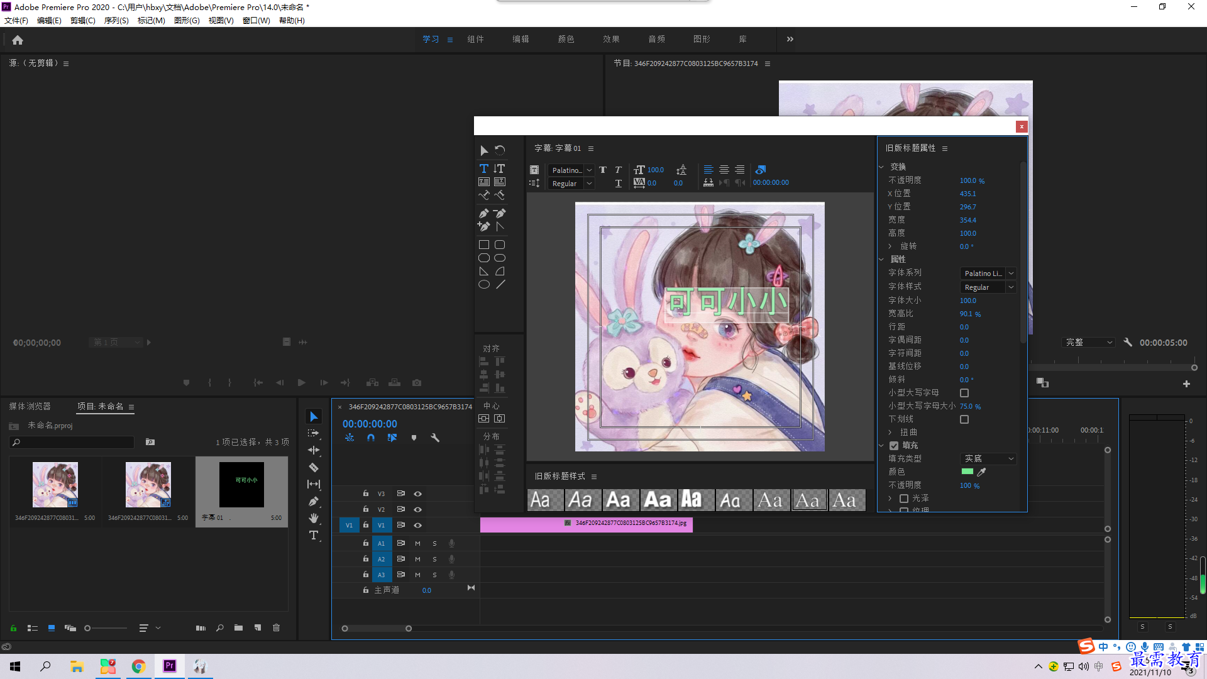Open the File menu
1207x679 pixels.
(16, 21)
